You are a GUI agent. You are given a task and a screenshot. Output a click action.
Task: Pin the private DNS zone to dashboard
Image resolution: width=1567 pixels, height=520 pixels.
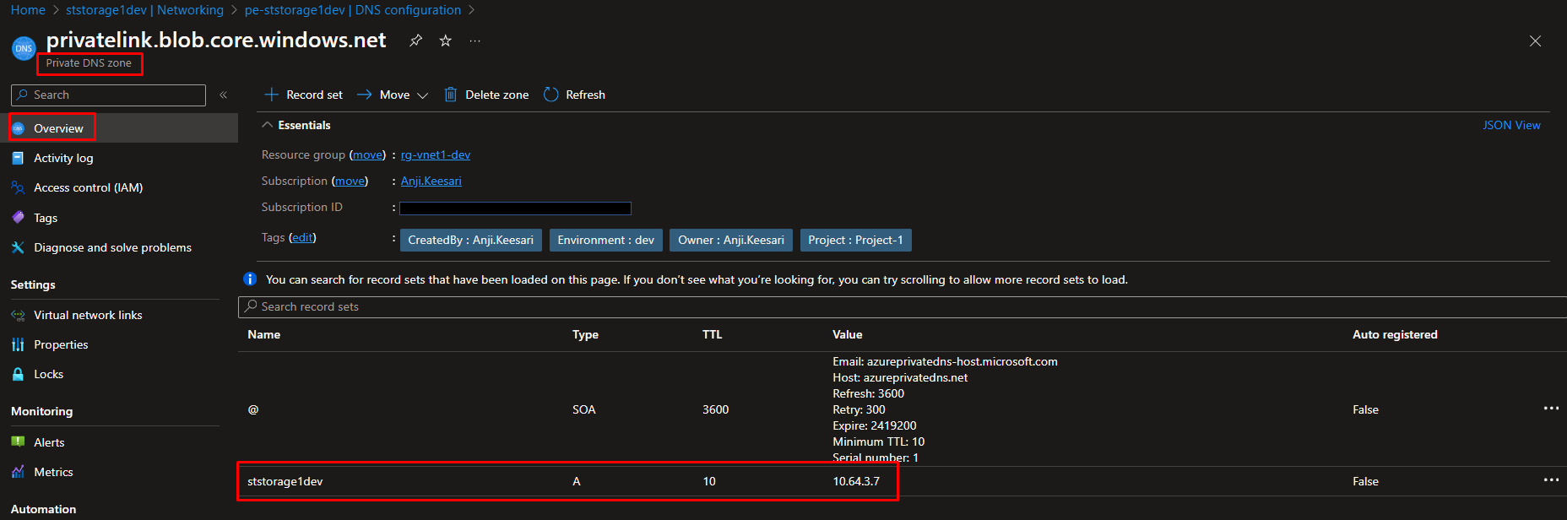(415, 41)
